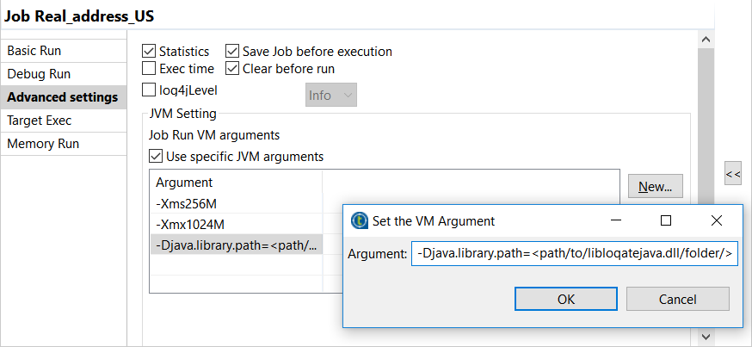Screen dimensions: 752x347
Task: Open the log4j level Info dropdown
Action: coord(331,96)
